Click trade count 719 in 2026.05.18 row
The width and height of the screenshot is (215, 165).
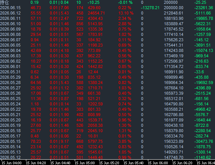pyautogui.click(x=80, y=131)
